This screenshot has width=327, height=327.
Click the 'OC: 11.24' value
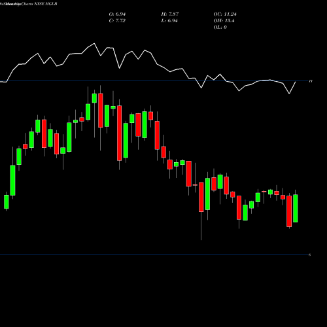pyautogui.click(x=225, y=14)
